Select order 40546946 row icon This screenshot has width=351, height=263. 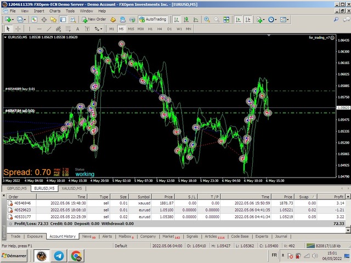[x=10, y=203]
